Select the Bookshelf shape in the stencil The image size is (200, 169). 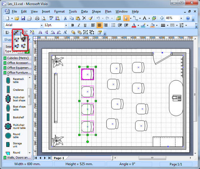coord(15,117)
